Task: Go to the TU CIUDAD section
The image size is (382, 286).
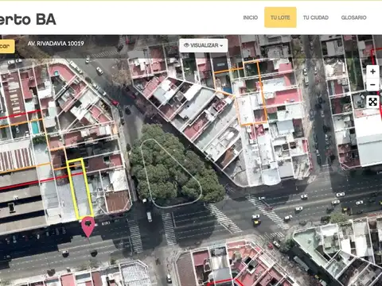Action: [x=316, y=17]
